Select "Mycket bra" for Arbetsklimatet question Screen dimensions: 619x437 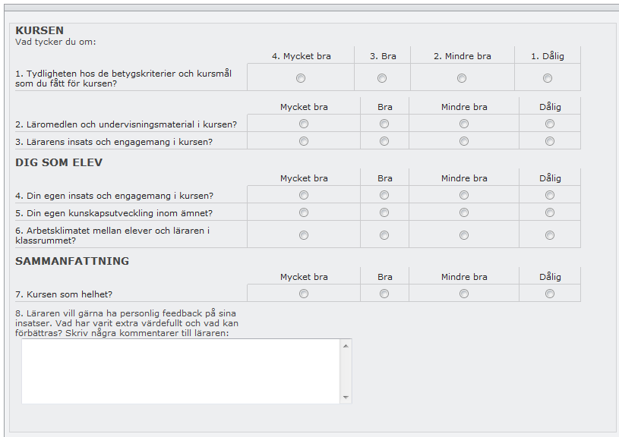(304, 235)
